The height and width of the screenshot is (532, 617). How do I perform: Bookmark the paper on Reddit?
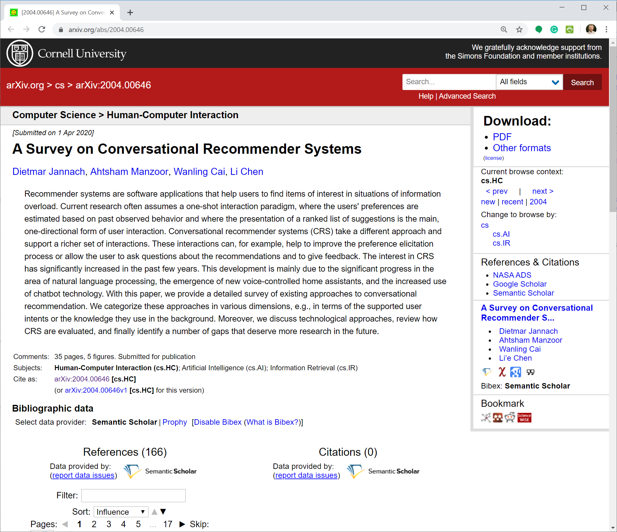point(510,418)
